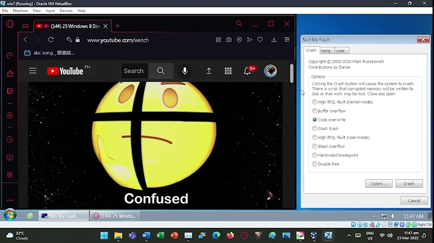
Task: Click Win7 volume speaker tray icon
Action: click(394, 216)
